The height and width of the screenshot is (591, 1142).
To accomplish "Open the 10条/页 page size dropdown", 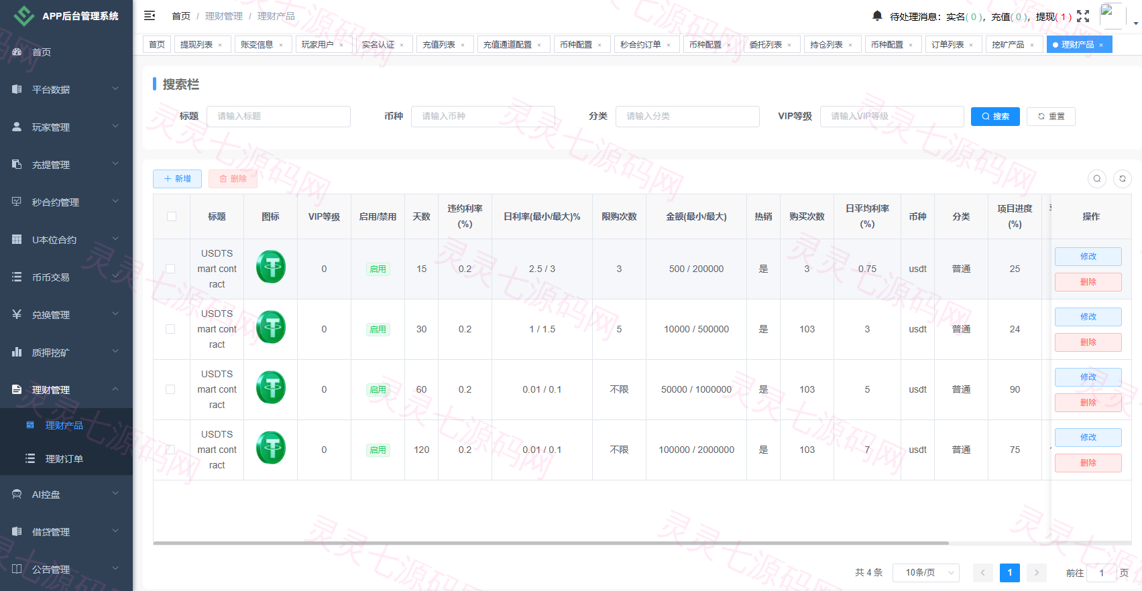I will pyautogui.click(x=926, y=572).
